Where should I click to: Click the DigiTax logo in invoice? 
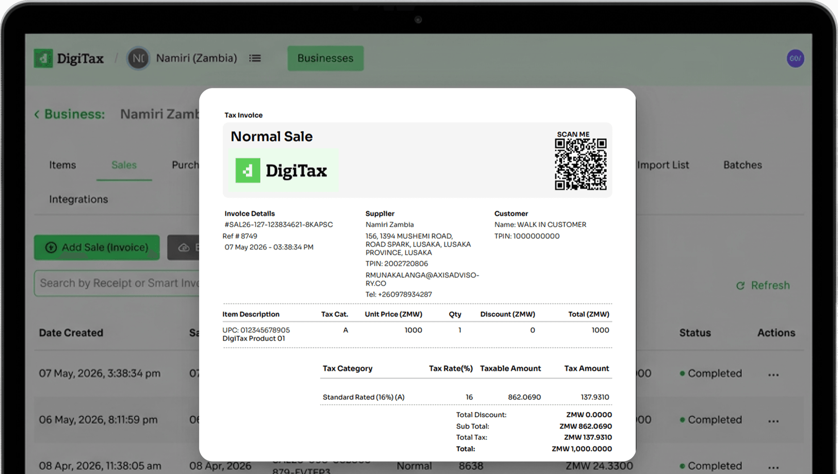[284, 170]
